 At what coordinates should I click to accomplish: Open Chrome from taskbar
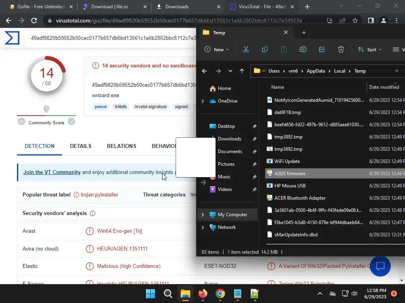[220, 294]
